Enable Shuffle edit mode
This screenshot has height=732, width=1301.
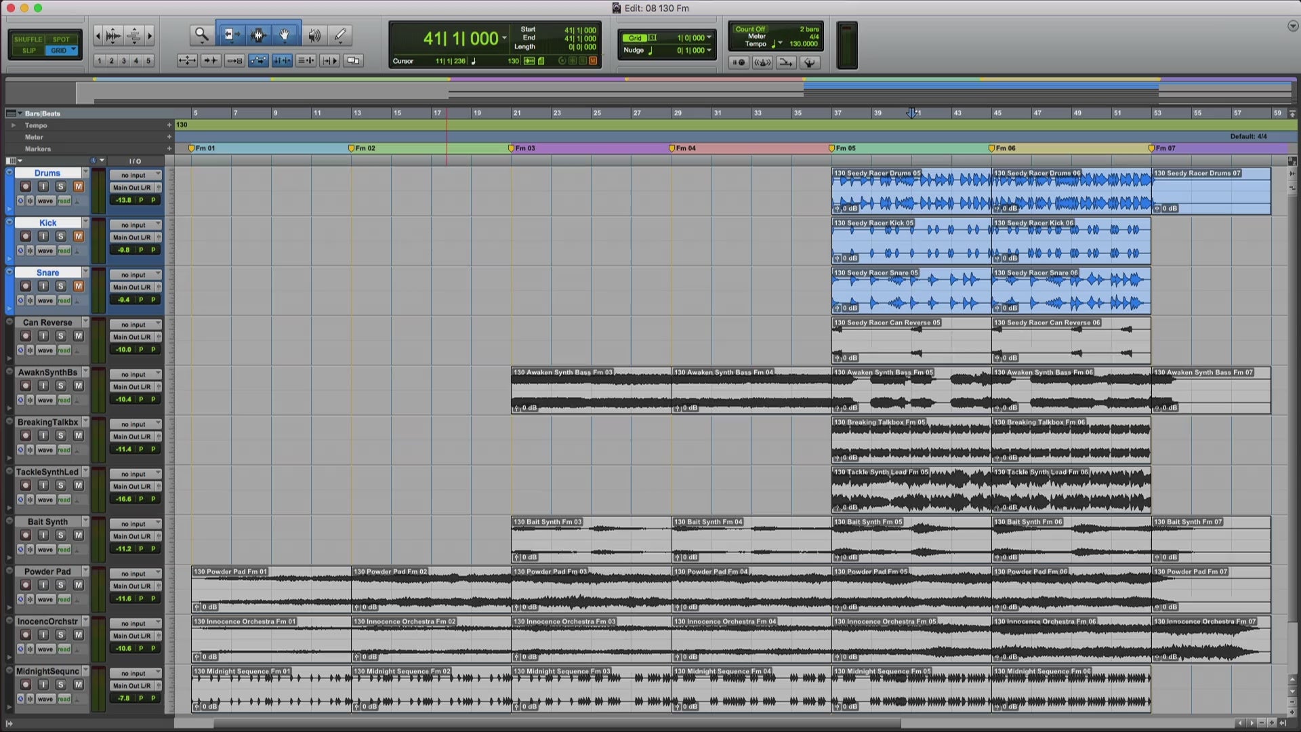click(x=28, y=39)
